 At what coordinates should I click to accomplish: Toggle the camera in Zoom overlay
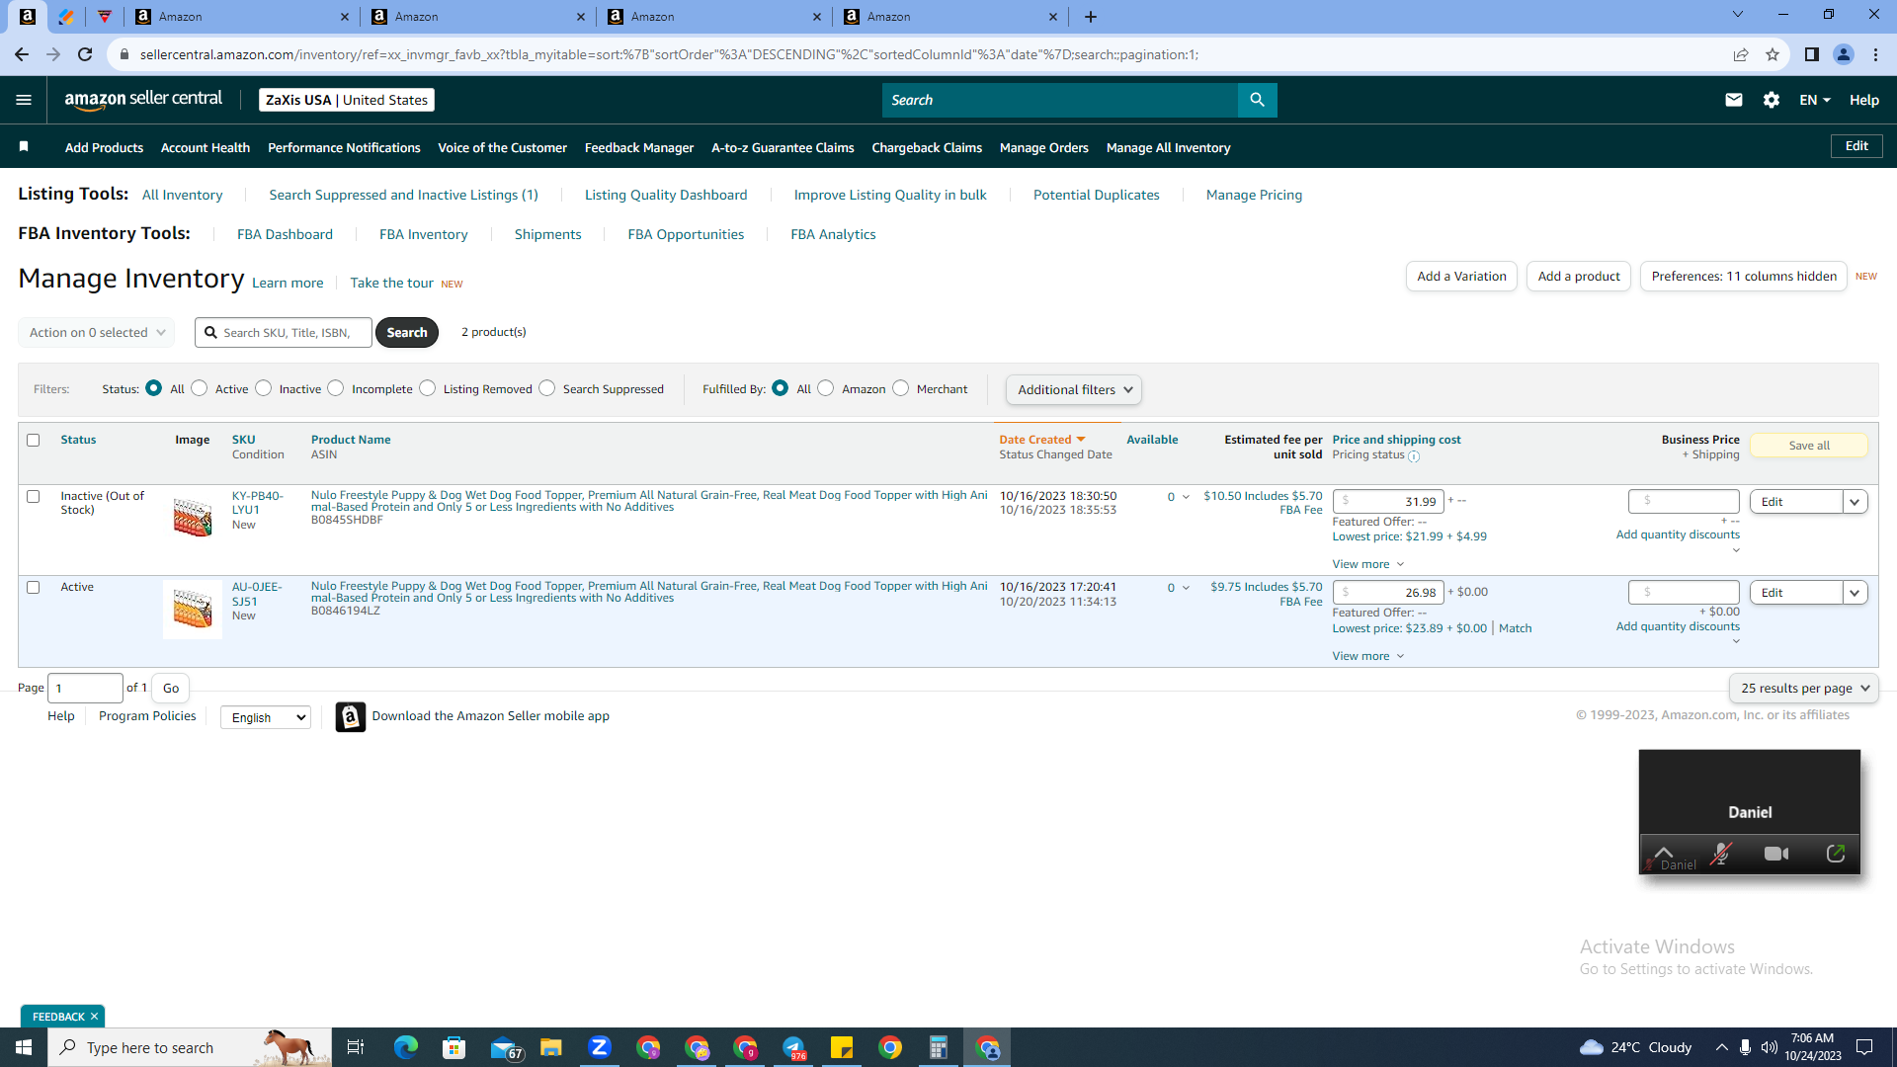pos(1776,854)
